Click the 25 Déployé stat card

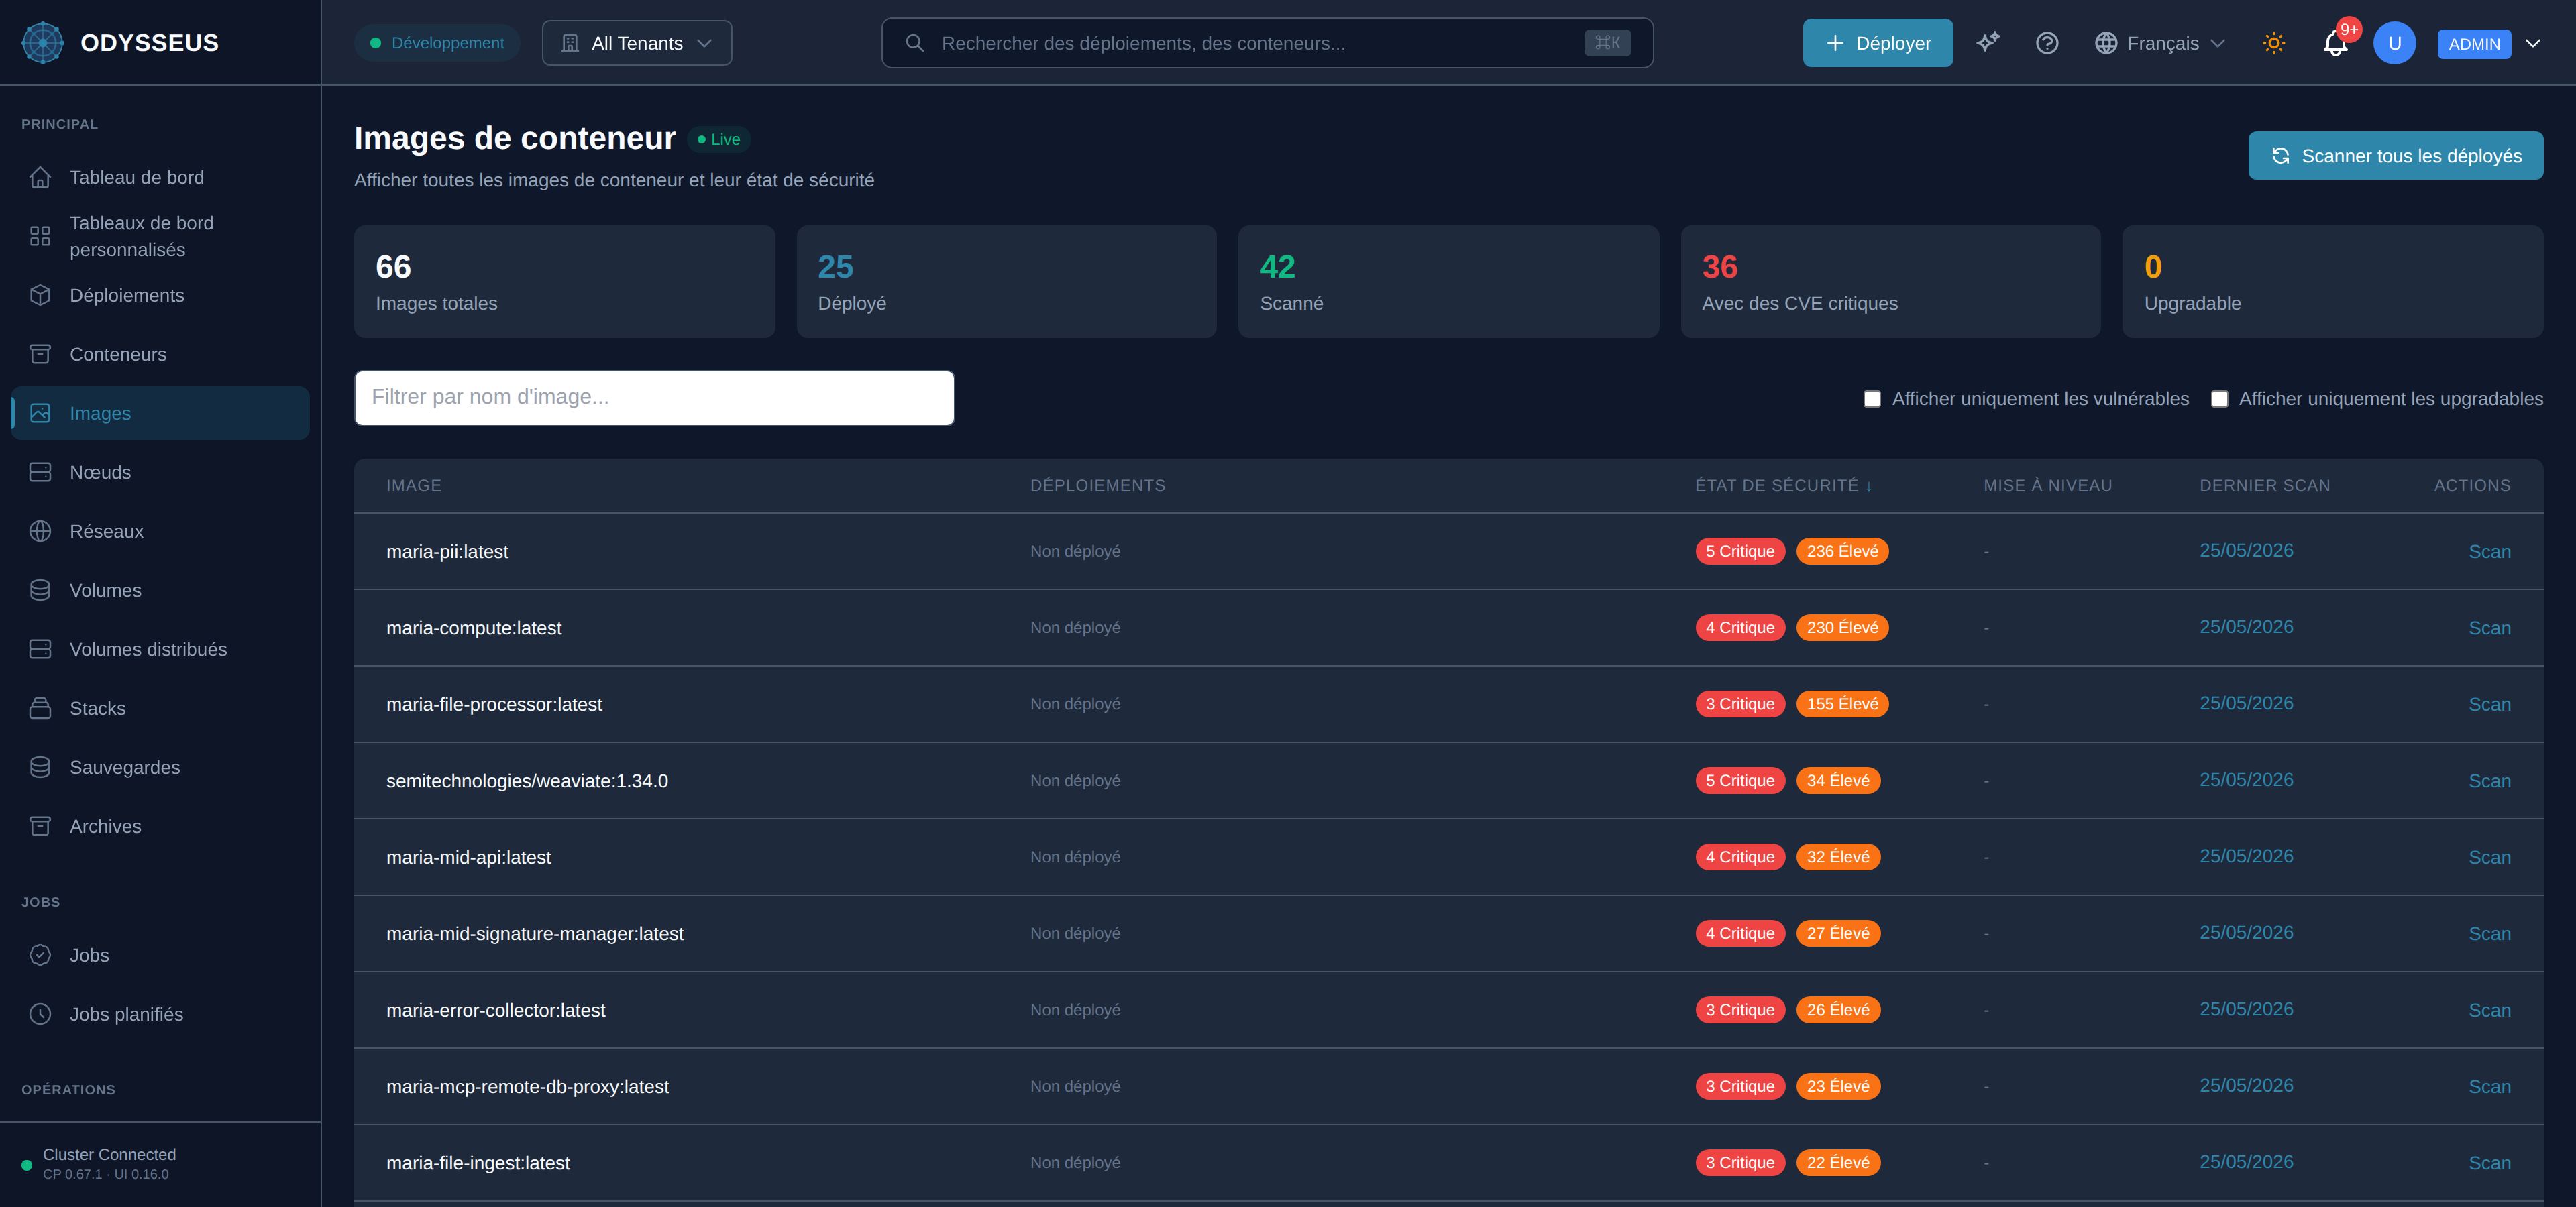pyautogui.click(x=1006, y=282)
